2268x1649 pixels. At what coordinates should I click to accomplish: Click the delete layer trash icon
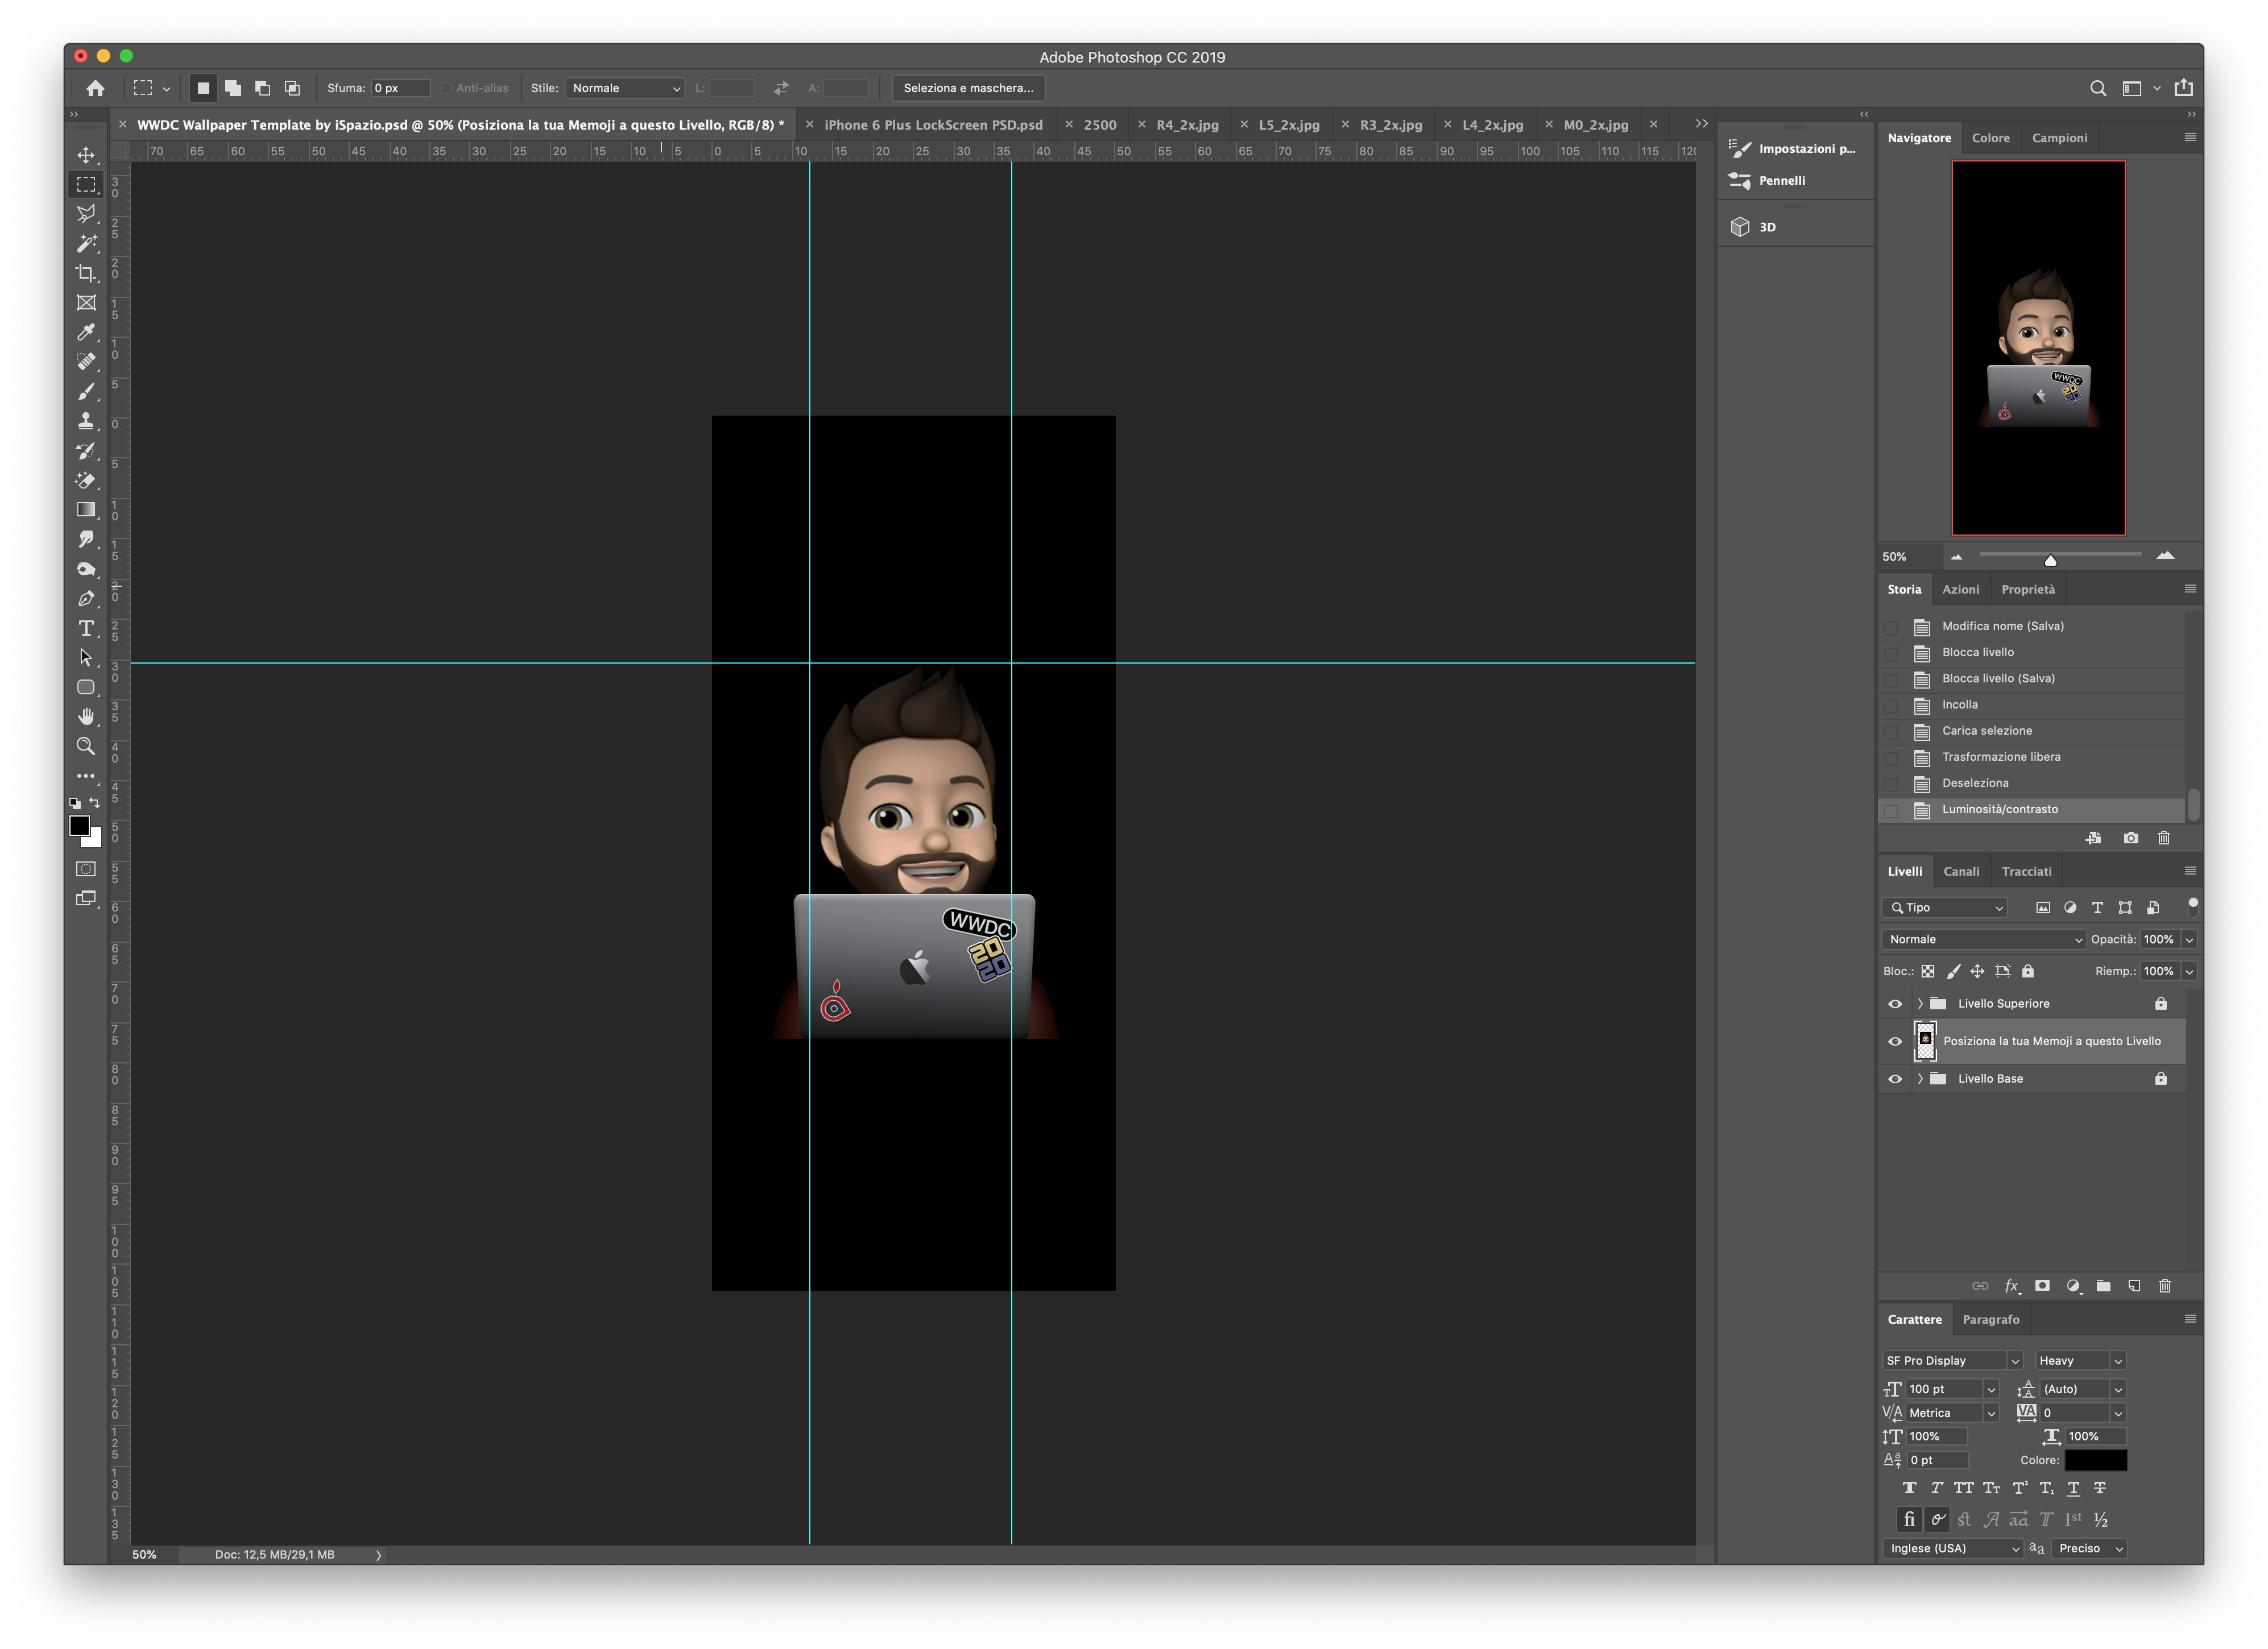[x=2165, y=1286]
